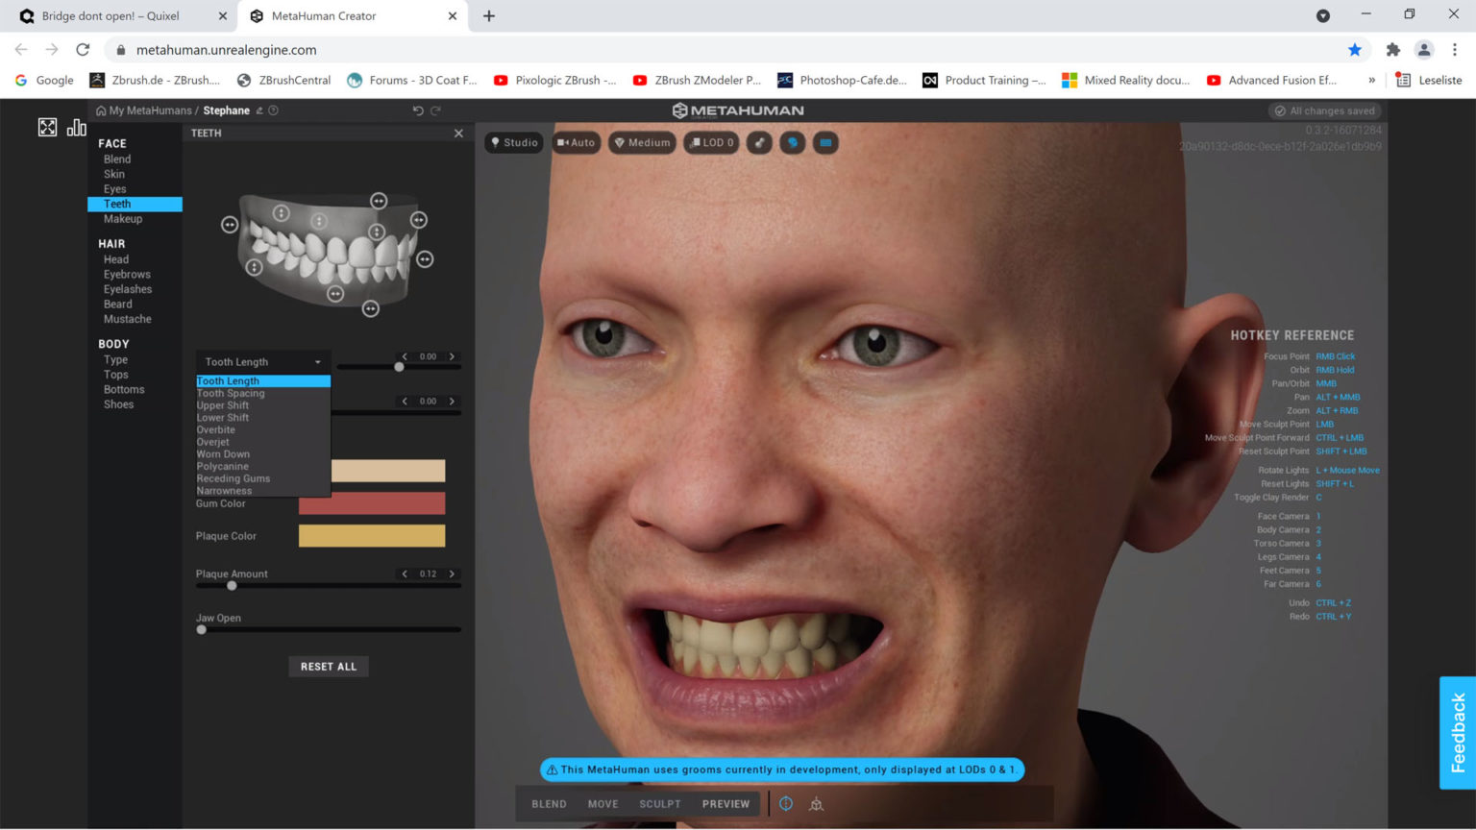Click the LOD 0 indicator
This screenshot has height=830, width=1476.
711,142
